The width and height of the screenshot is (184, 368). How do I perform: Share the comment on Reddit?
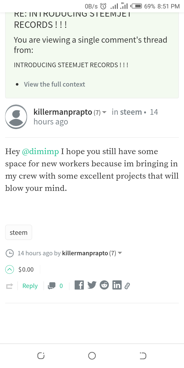pos(104,285)
